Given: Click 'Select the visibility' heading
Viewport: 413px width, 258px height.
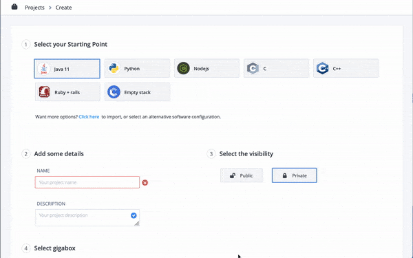Looking at the screenshot, I should click(x=246, y=153).
